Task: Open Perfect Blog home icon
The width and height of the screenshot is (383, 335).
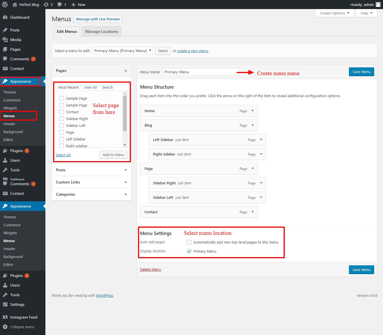Action: (x=15, y=5)
